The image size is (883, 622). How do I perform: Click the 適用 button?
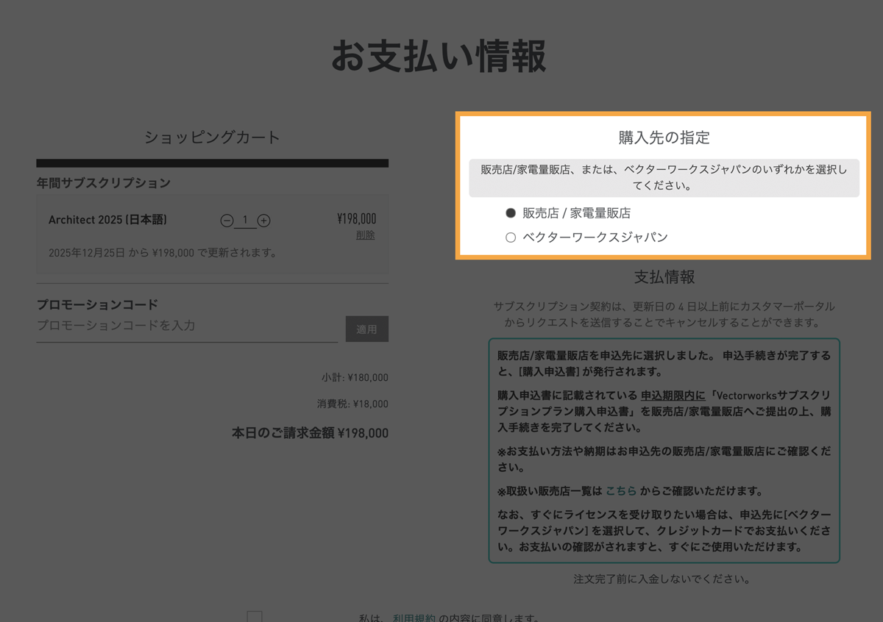click(x=367, y=329)
